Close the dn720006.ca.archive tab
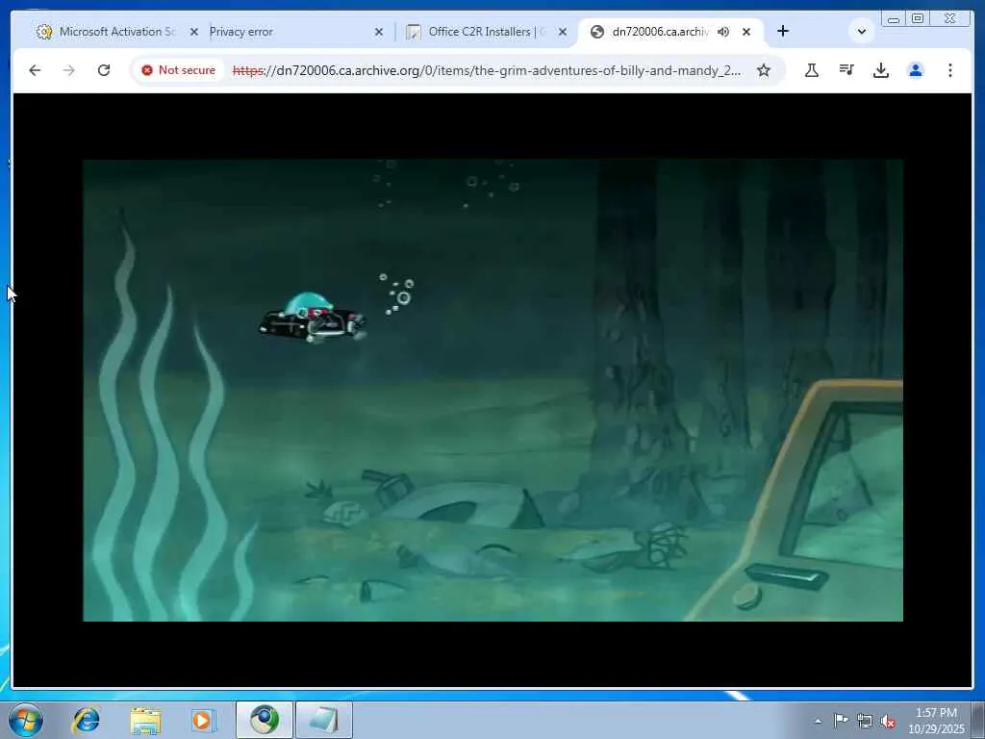The width and height of the screenshot is (985, 739). click(x=746, y=32)
